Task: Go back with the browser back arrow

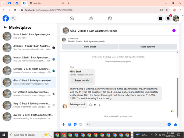Action: coord(4,10)
